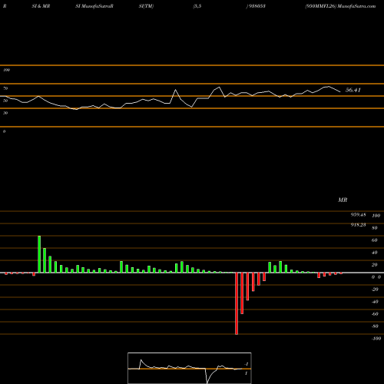Click the RSI value label 56.41

click(x=353, y=90)
